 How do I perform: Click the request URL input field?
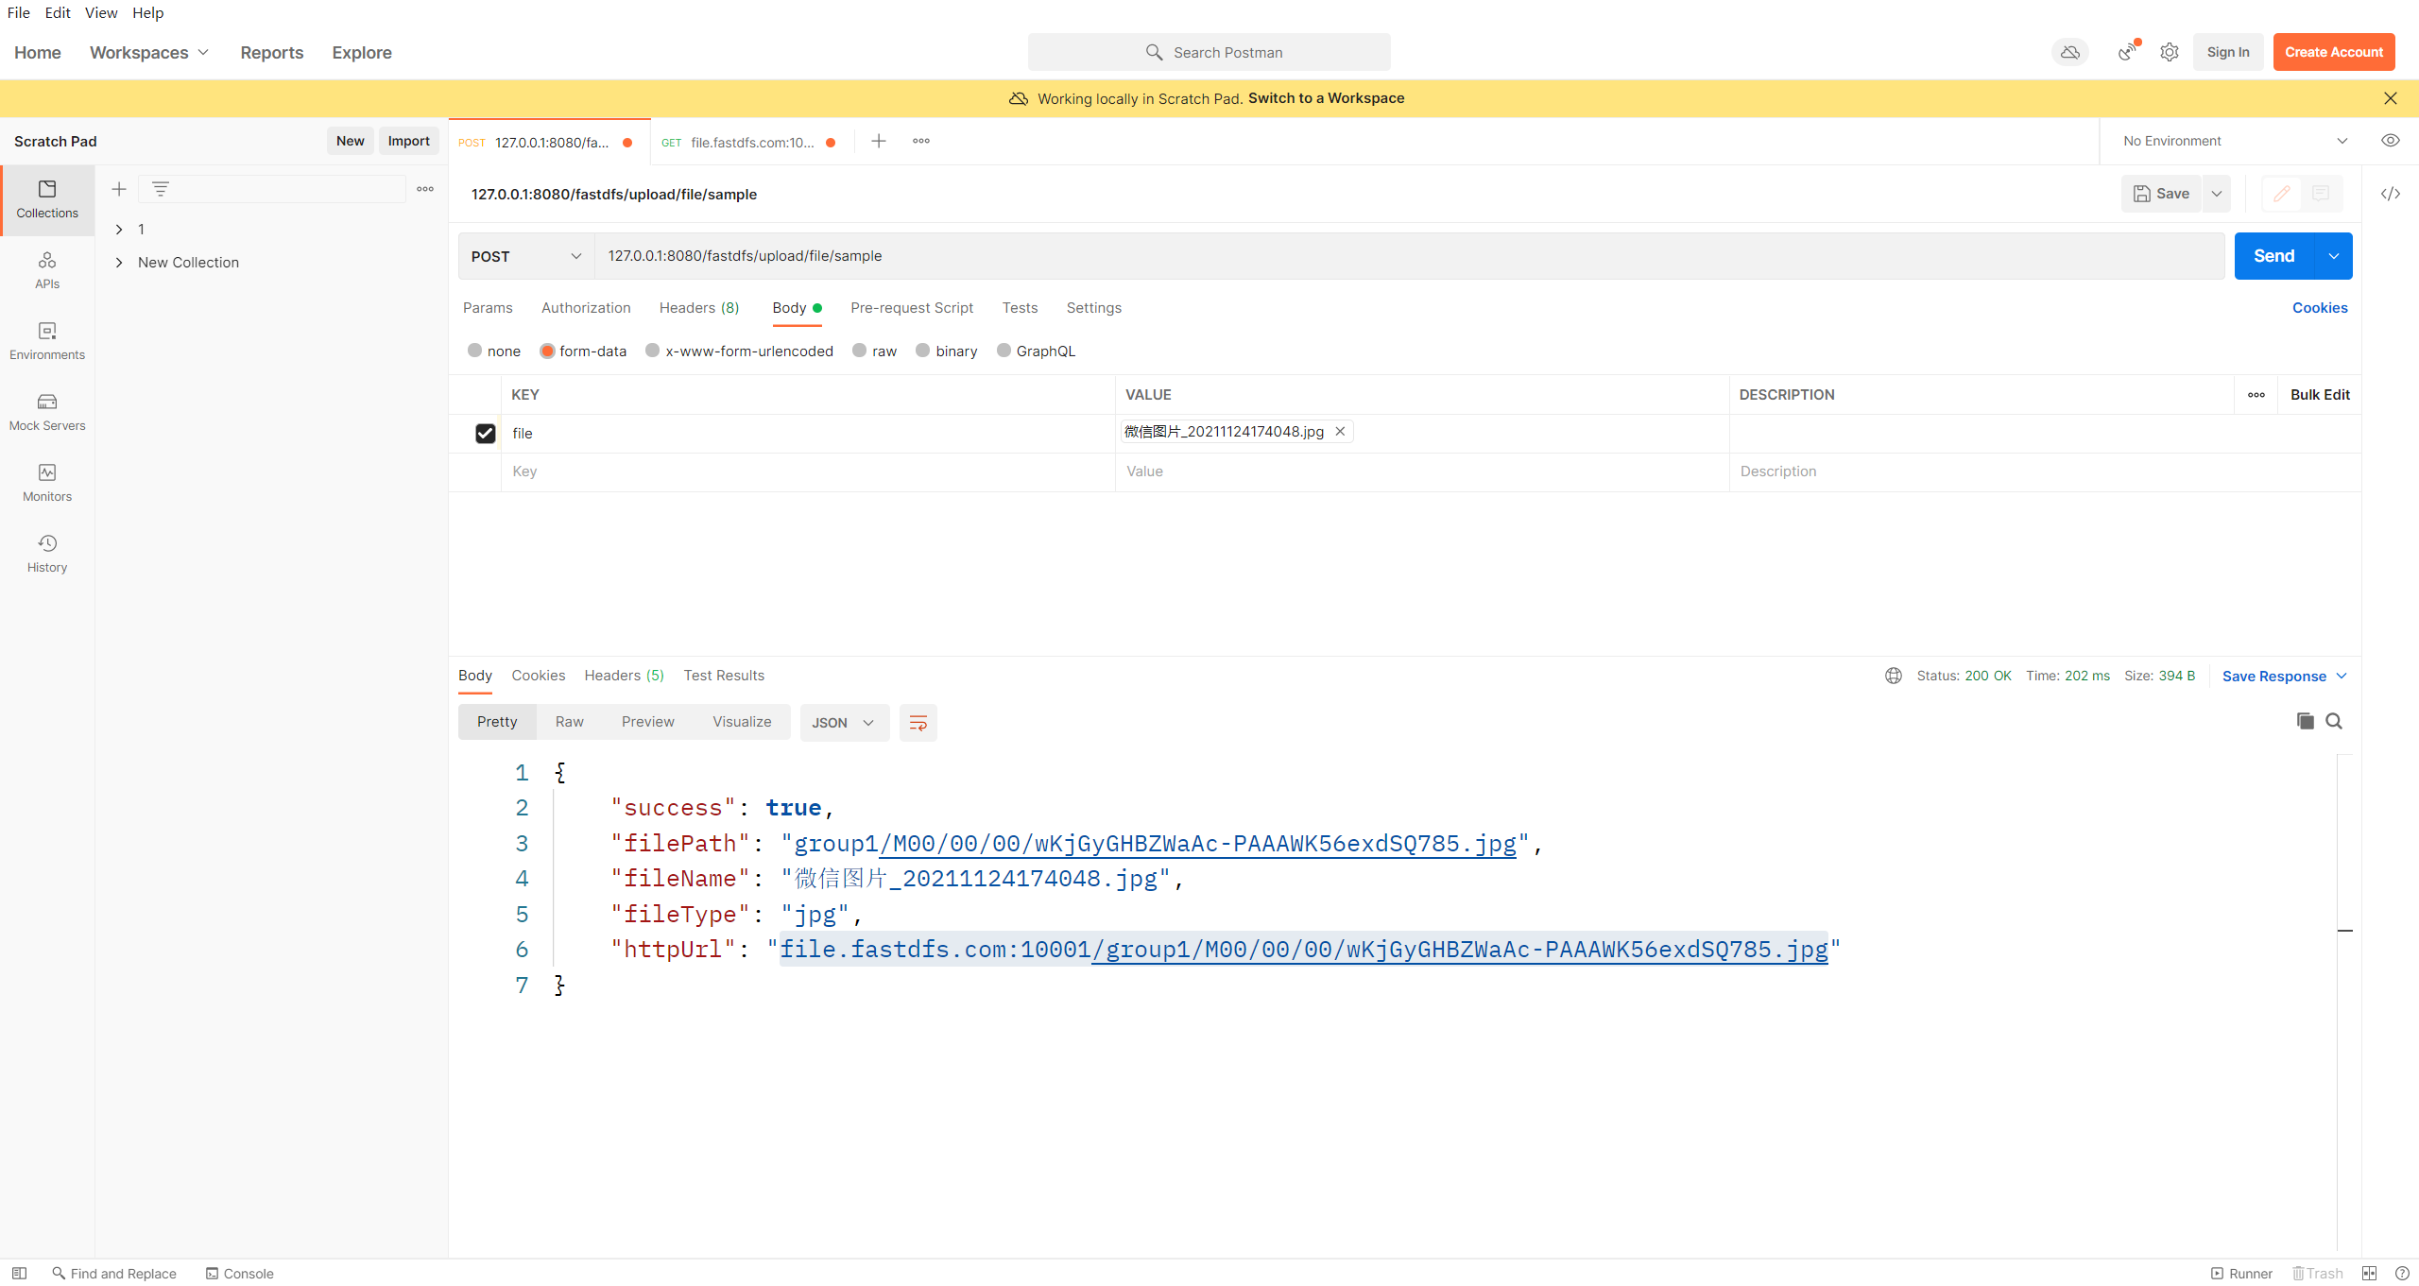pyautogui.click(x=1408, y=256)
